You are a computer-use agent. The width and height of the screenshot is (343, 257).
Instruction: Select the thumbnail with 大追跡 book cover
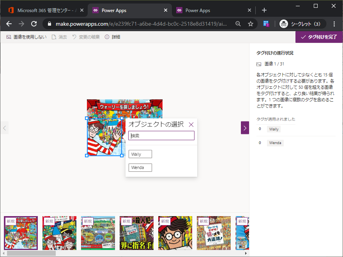pyautogui.click(x=214, y=233)
